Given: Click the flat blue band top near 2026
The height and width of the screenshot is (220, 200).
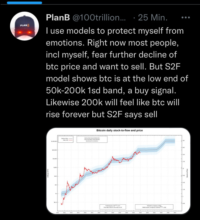Looking at the screenshot, I should tap(170, 140).
